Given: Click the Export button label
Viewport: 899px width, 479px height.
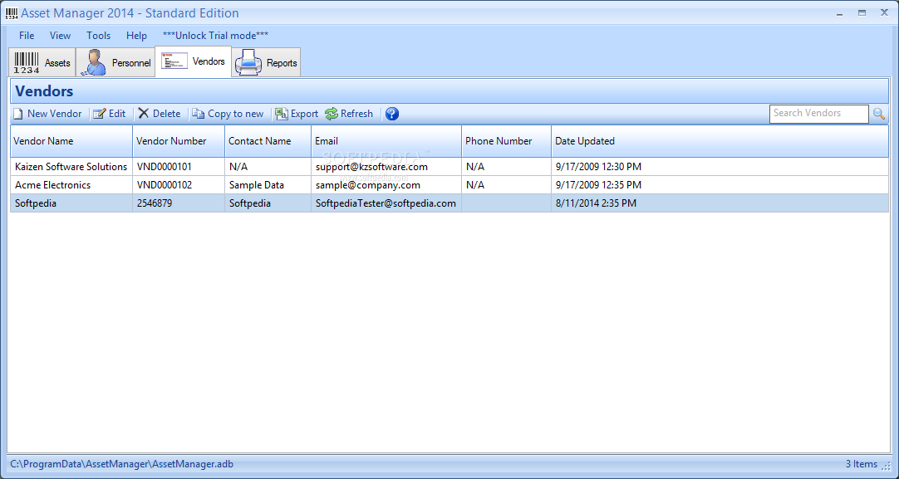Looking at the screenshot, I should point(304,114).
